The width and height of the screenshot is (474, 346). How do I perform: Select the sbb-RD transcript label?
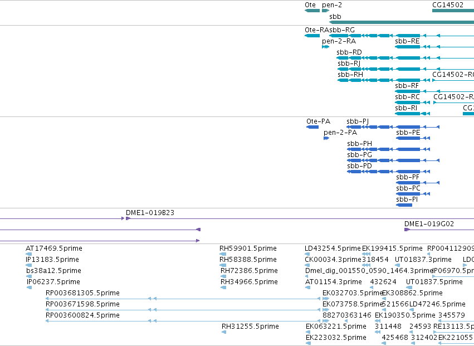click(x=349, y=52)
